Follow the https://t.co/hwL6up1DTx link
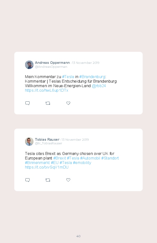The width and height of the screenshot is (157, 243). 46,90
